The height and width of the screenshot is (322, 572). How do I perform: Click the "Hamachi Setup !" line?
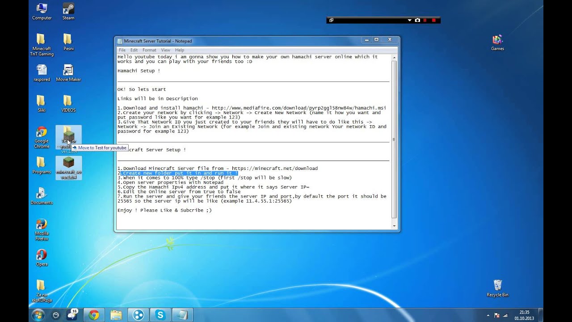point(139,71)
